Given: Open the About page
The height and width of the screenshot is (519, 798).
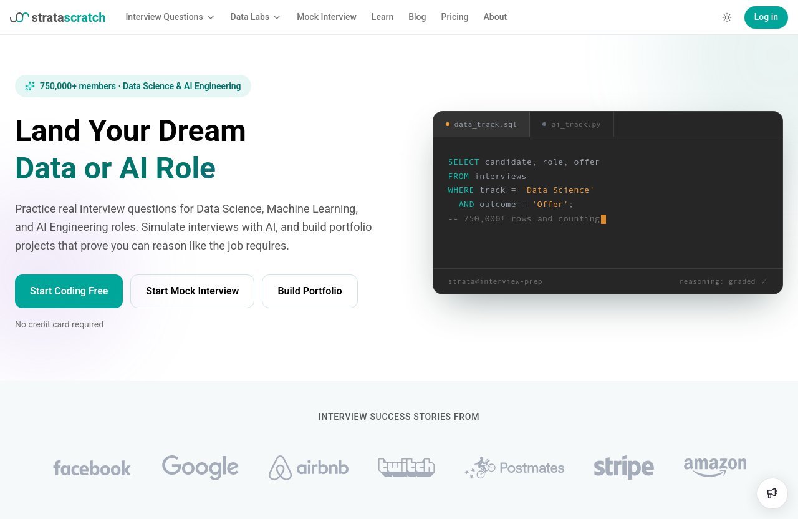Looking at the screenshot, I should 495,17.
